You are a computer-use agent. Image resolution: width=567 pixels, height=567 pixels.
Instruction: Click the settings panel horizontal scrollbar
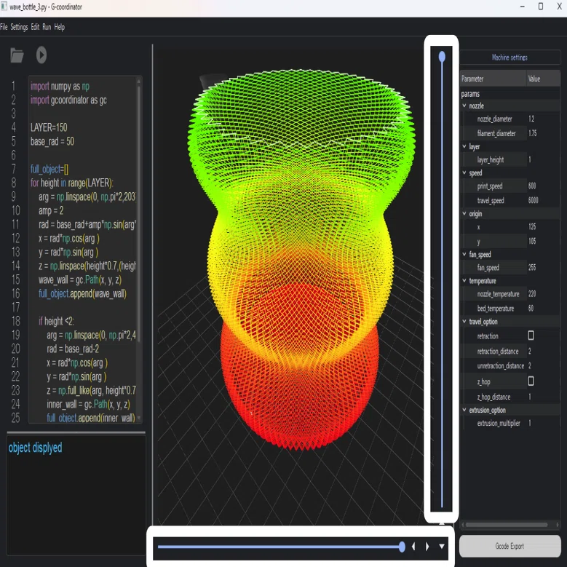tap(507, 525)
